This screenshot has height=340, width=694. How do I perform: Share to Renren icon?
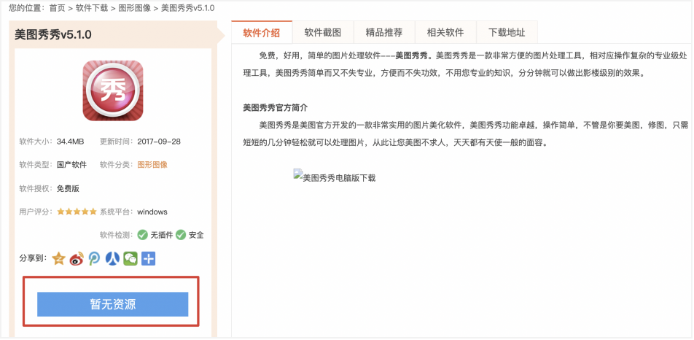[112, 258]
